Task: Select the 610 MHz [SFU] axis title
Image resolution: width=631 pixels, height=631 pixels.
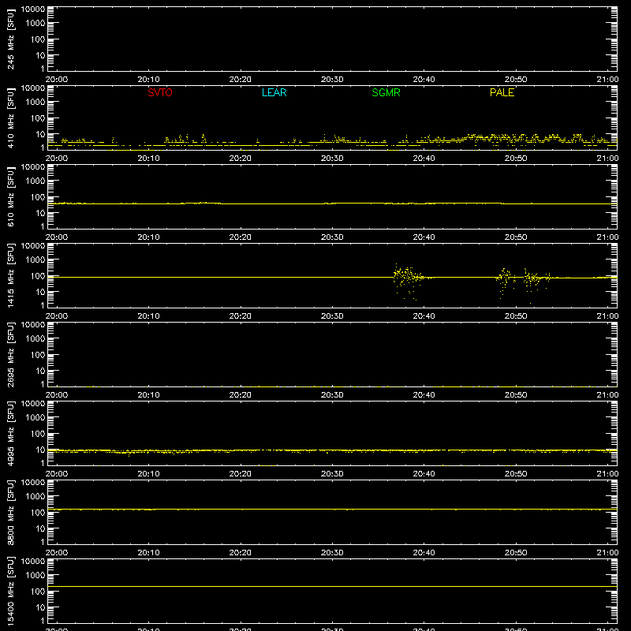Action: pos(10,196)
